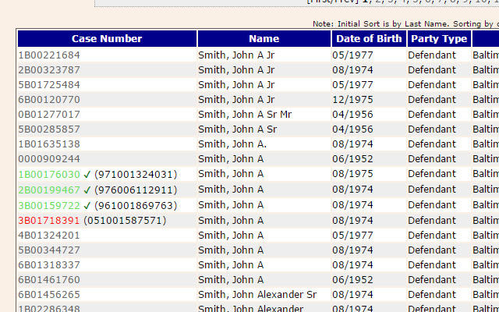The image size is (499, 312).
Task: Open case 2B00323787
Action: (x=49, y=70)
